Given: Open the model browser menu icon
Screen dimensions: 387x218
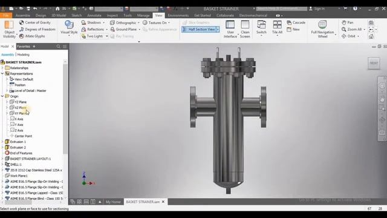Looking at the screenshot, I should coord(65,47).
